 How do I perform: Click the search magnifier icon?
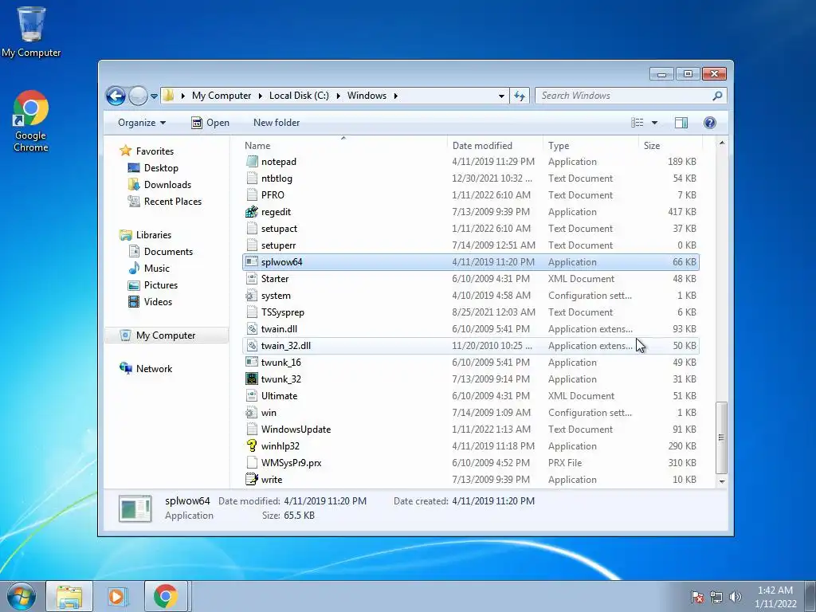pos(717,96)
